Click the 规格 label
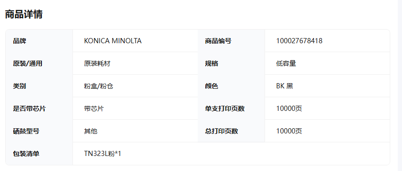 (x=211, y=63)
